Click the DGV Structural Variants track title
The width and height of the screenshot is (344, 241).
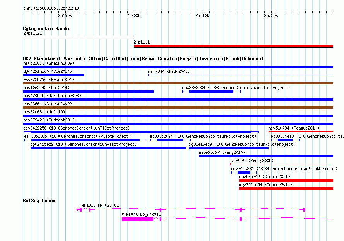coord(143,59)
